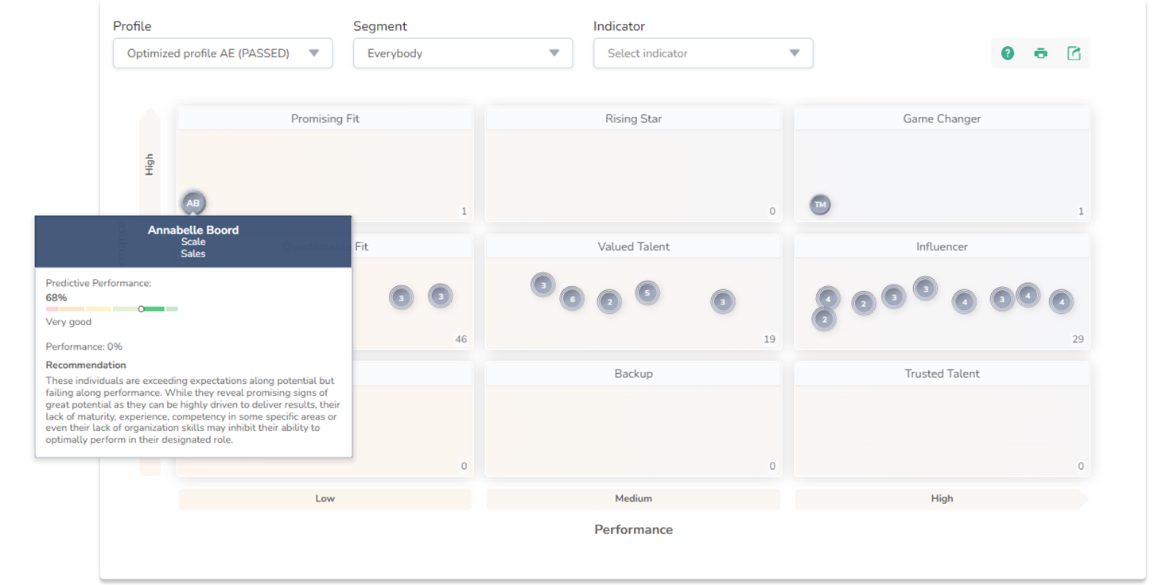Expand the Segment dropdown showing Everybody
Image resolution: width=1166 pixels, height=585 pixels.
463,53
